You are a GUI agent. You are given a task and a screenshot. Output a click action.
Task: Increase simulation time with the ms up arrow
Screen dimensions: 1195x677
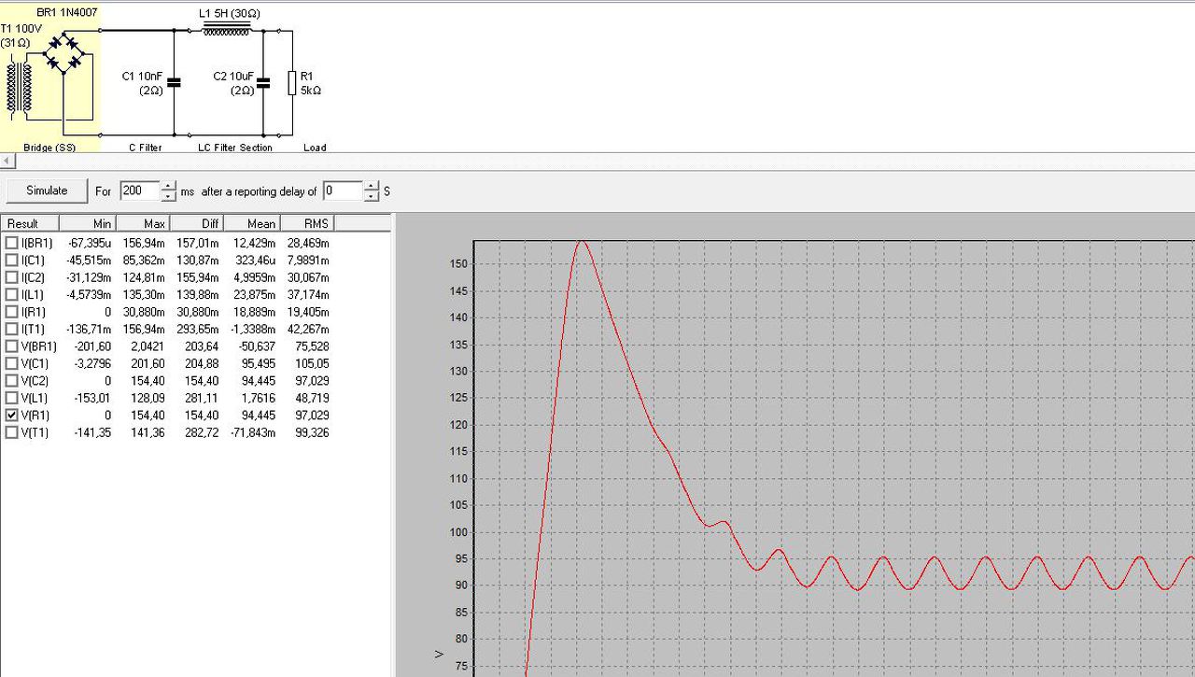[168, 186]
